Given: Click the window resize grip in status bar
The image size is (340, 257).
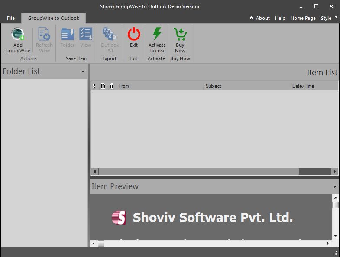Looking at the screenshot, I should pos(335,253).
